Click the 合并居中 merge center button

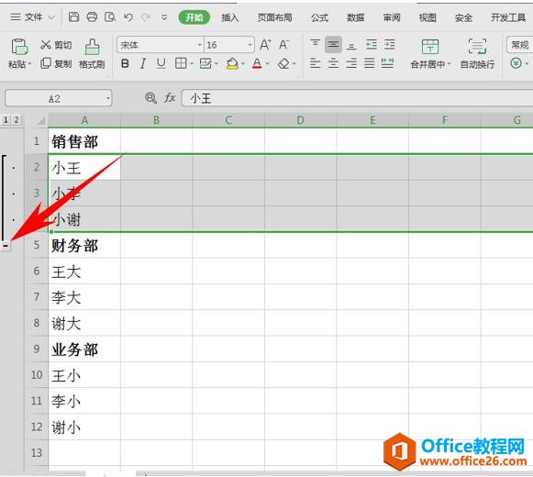pos(430,54)
